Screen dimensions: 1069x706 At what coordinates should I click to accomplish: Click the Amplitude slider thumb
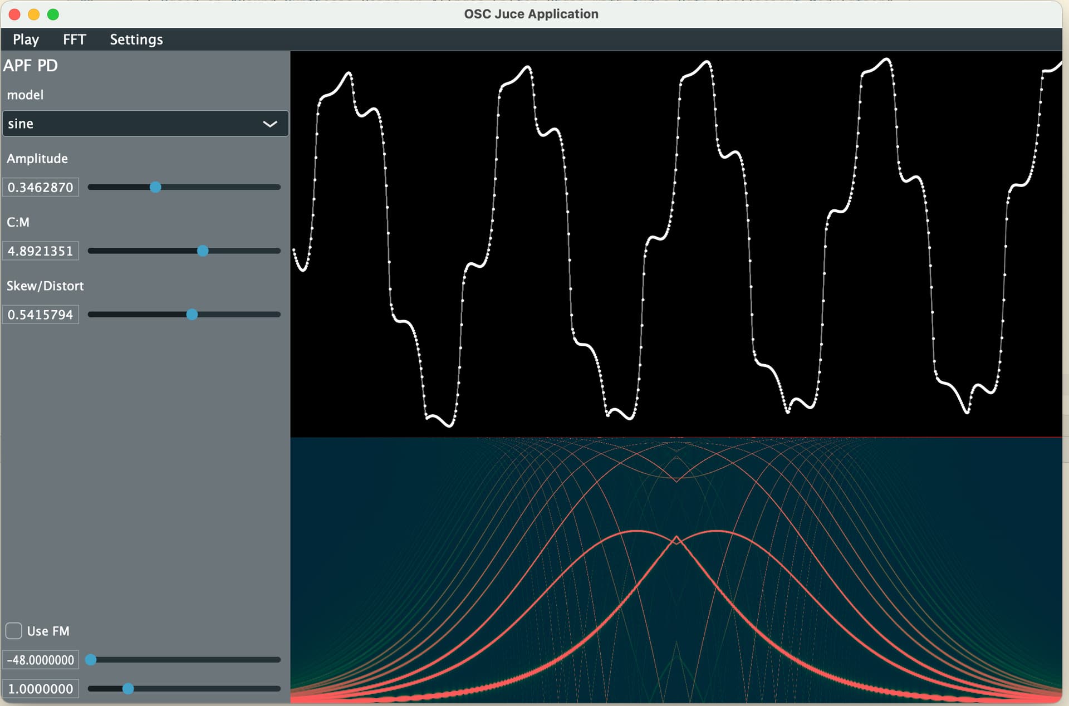[155, 187]
